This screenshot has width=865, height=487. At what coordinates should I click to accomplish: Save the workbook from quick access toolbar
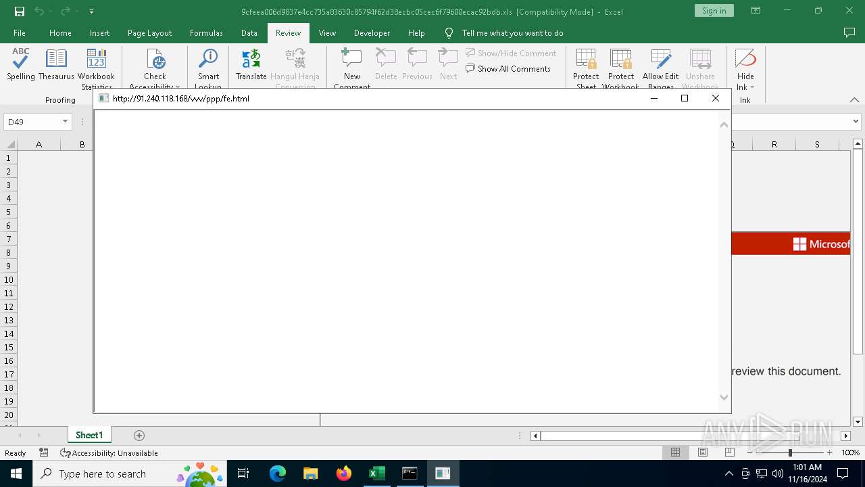[x=19, y=11]
